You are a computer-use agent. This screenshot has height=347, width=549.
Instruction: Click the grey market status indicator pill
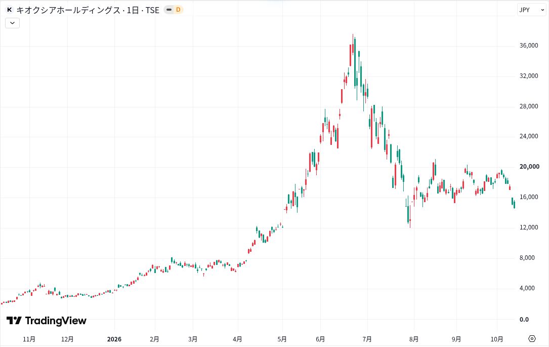[169, 10]
